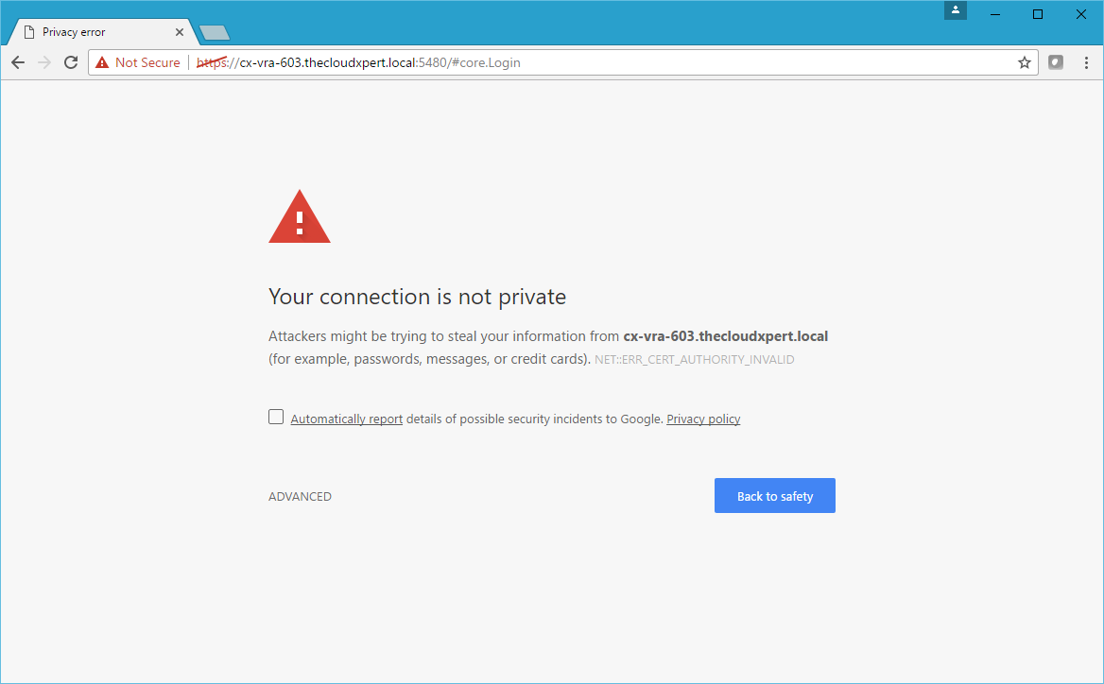Maximize the Chrome window
The image size is (1104, 684).
tap(1038, 14)
